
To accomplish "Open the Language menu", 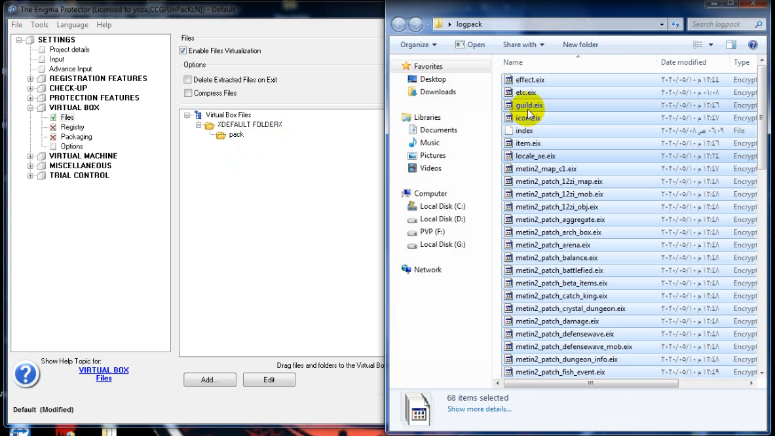I will 72,25.
